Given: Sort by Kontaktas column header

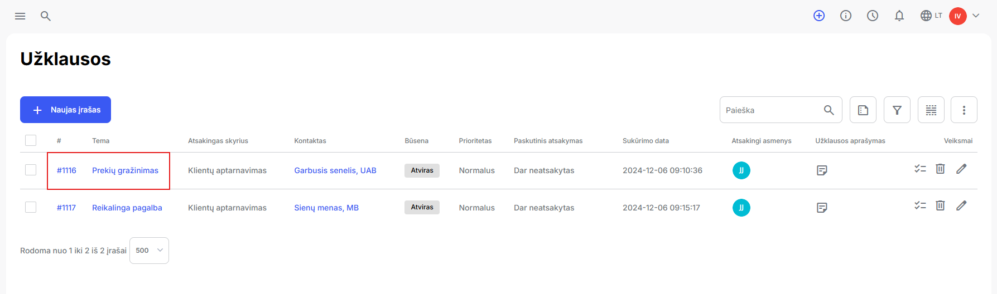Looking at the screenshot, I should 310,141.
